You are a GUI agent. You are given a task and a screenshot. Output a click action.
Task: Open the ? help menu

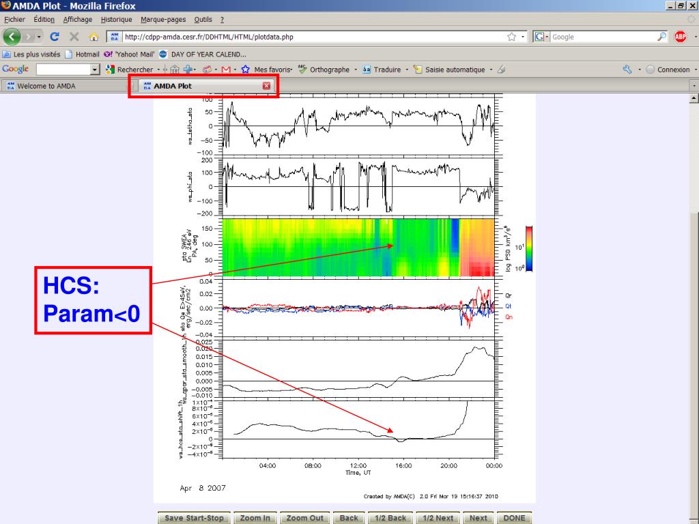pyautogui.click(x=222, y=20)
